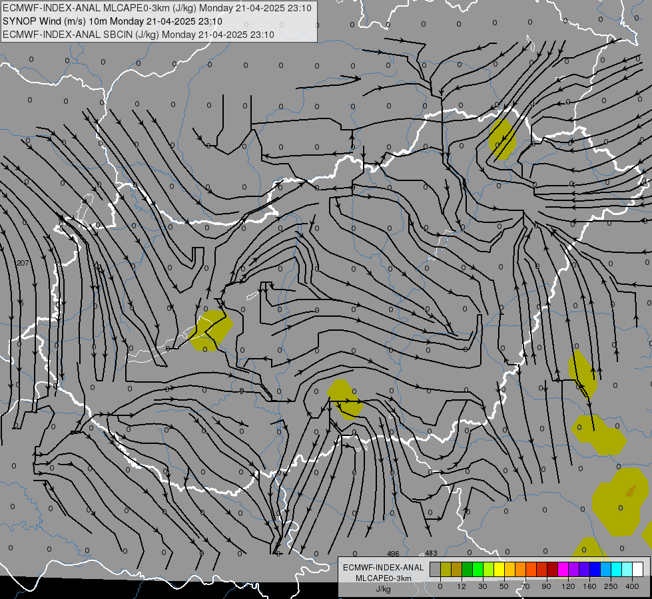Select the bright cyan legend swatch

point(616,569)
